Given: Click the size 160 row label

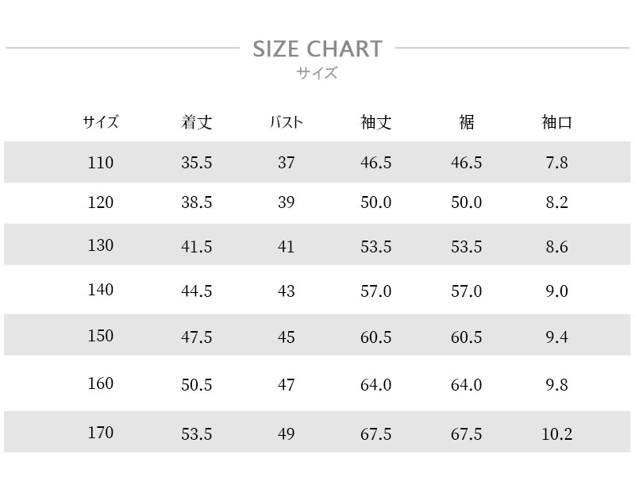Looking at the screenshot, I should coord(101,383).
